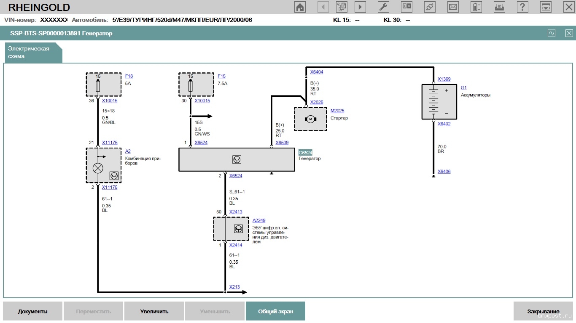Image resolution: width=576 pixels, height=323 pixels.
Task: Open help with the question mark icon
Action: coord(522,7)
